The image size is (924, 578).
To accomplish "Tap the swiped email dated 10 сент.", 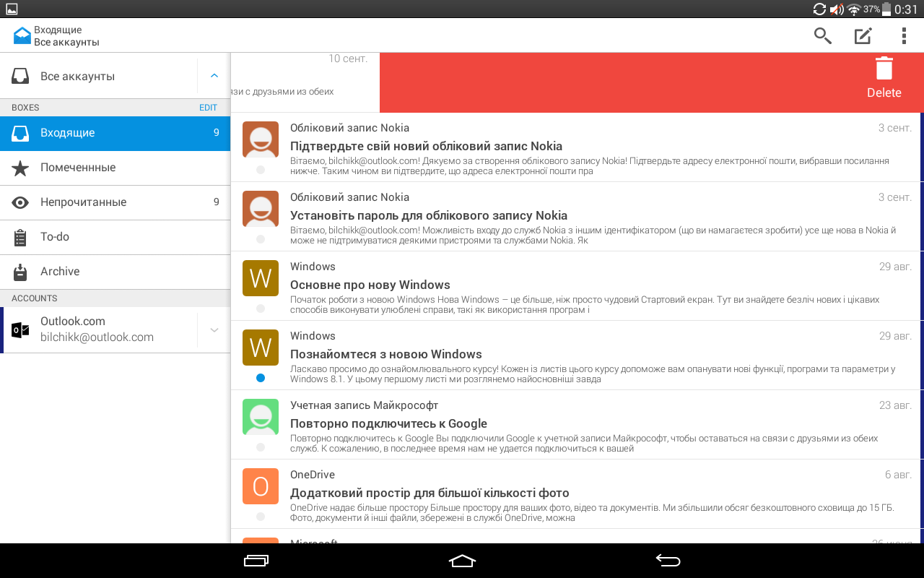I will point(305,82).
